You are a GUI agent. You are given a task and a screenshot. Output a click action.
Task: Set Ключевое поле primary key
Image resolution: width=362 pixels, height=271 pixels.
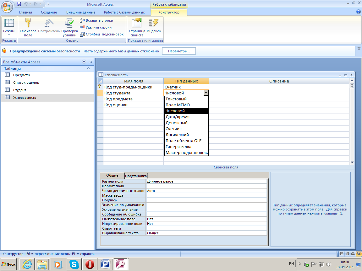pos(28,27)
